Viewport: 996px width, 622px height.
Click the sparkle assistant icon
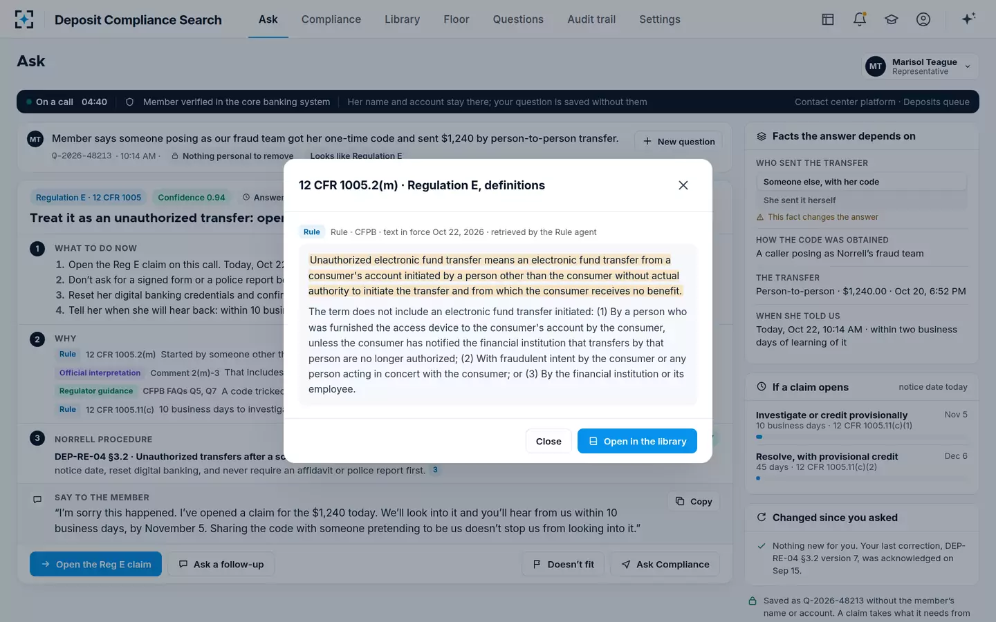click(x=968, y=19)
